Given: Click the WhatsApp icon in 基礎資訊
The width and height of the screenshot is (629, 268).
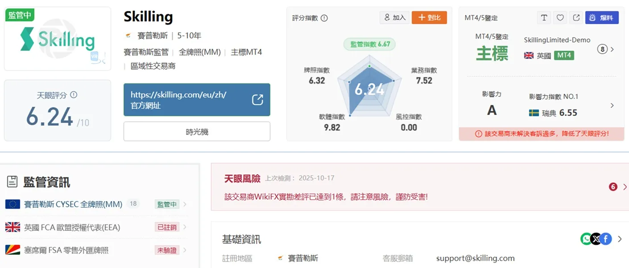Looking at the screenshot, I should coord(586,239).
